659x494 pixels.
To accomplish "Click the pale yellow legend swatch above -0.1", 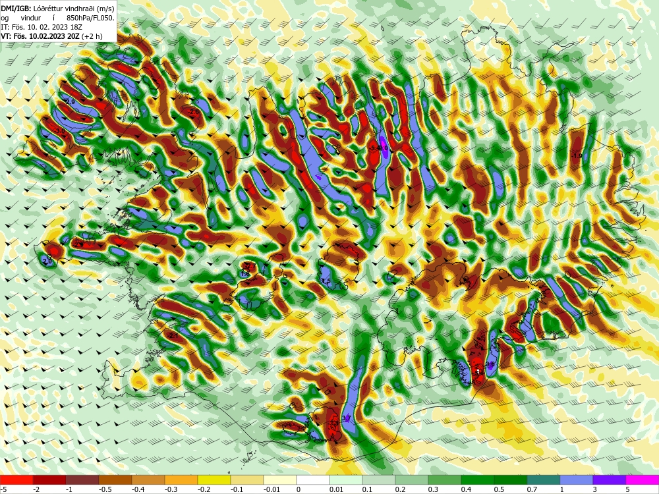I will coord(247,480).
